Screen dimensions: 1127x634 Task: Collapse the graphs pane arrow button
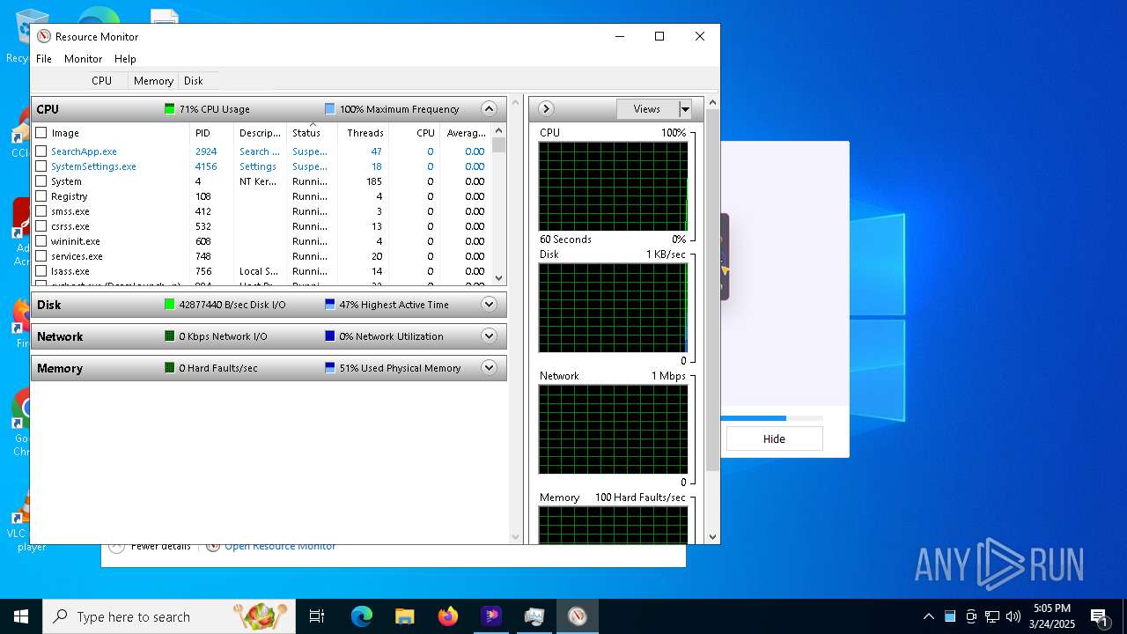coord(546,109)
